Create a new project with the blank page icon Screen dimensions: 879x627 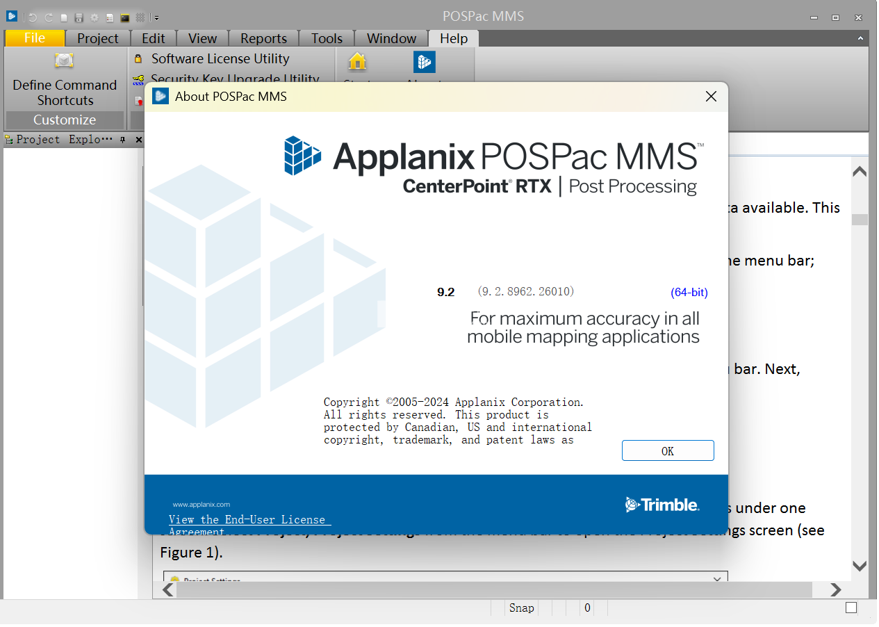64,17
